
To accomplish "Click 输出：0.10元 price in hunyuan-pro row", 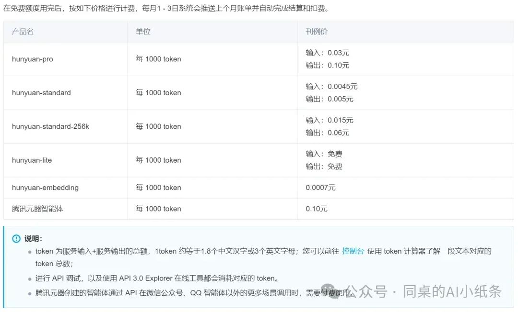I will [x=328, y=65].
